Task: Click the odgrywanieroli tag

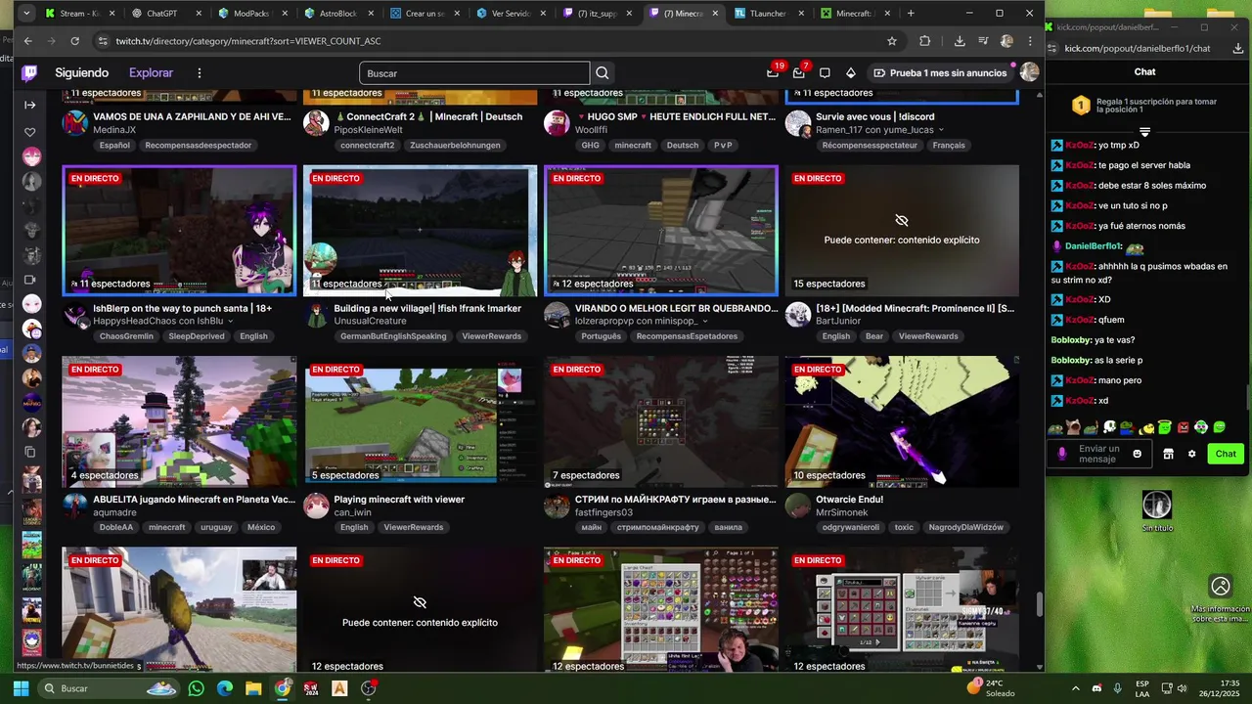Action: point(850,527)
